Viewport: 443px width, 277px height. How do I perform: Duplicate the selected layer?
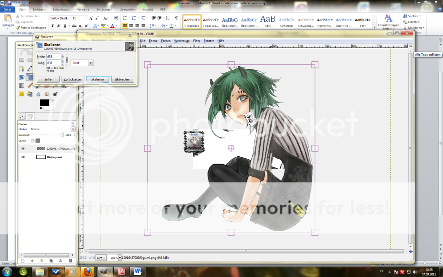[x=51, y=261]
